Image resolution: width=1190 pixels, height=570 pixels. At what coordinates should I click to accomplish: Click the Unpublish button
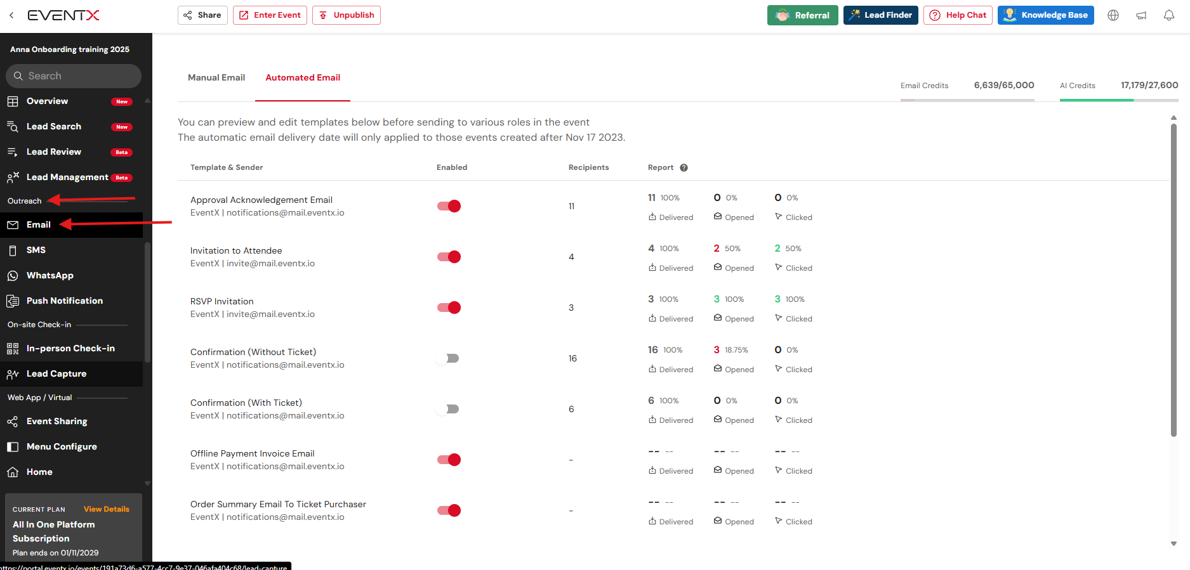point(347,15)
